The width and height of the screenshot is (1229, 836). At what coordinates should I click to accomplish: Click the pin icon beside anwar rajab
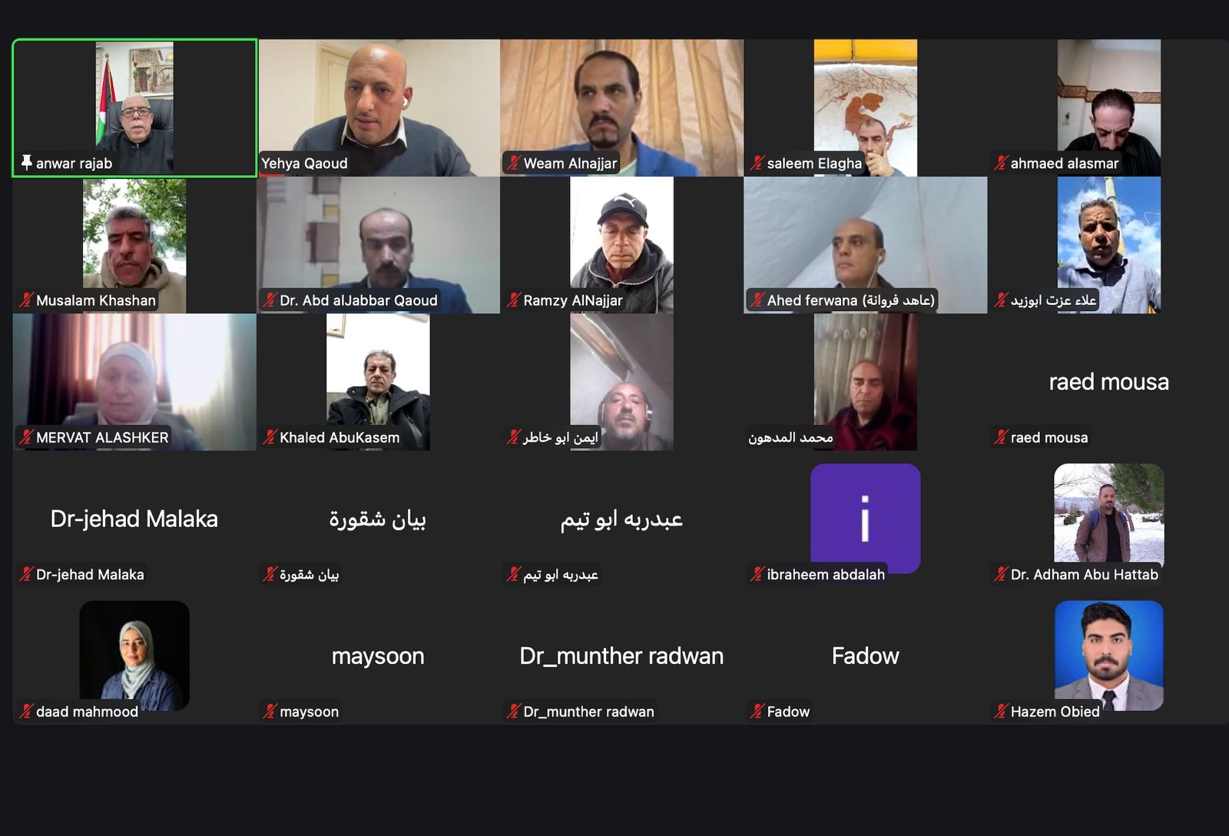tap(27, 162)
